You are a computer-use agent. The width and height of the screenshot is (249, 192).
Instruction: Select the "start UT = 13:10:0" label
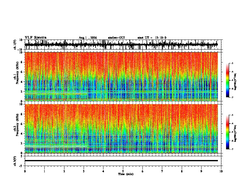pyautogui.click(x=152, y=38)
